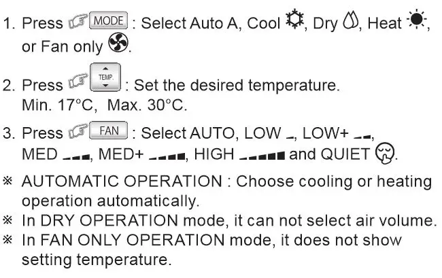Click the pointing hand before TEMP
Screen dimensions: 442x278
tap(78, 84)
